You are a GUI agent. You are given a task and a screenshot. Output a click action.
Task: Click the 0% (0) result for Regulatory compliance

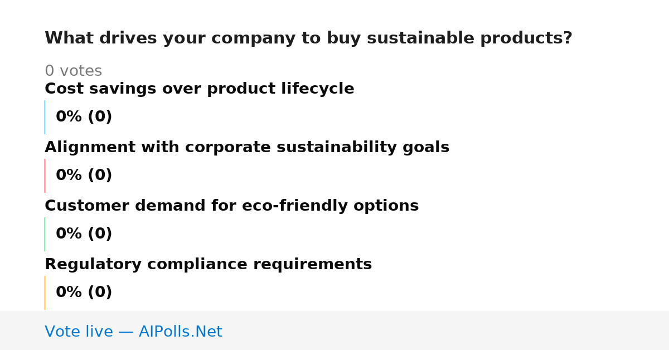tap(84, 293)
